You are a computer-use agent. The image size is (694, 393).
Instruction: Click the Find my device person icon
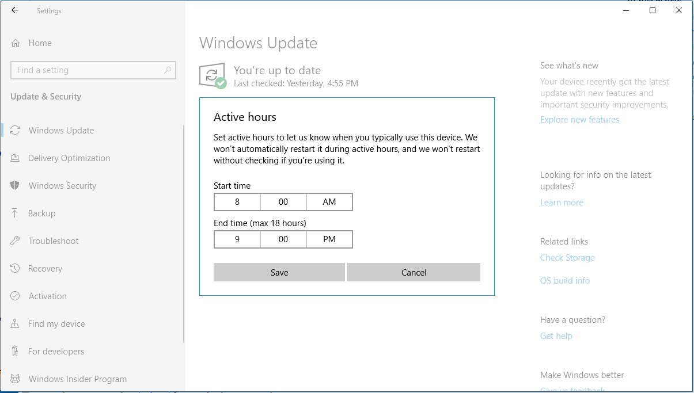pyautogui.click(x=16, y=323)
